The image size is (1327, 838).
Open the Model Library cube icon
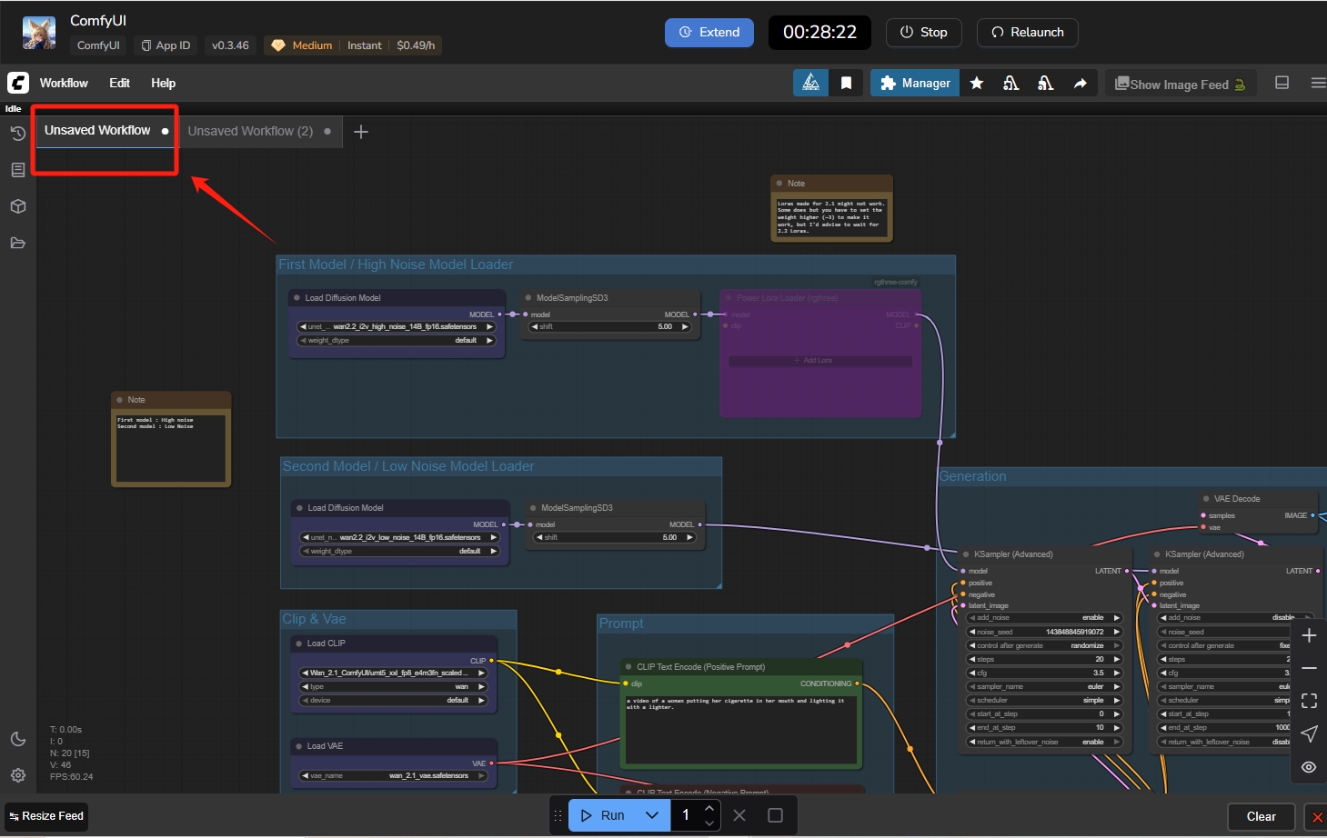point(17,206)
